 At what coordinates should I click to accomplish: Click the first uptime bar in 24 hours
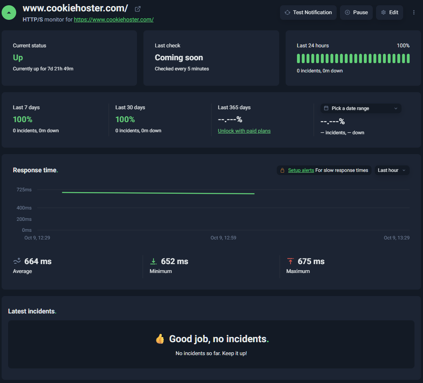299,59
